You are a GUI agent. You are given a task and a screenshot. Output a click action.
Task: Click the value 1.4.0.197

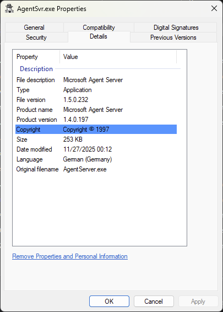coord(76,120)
